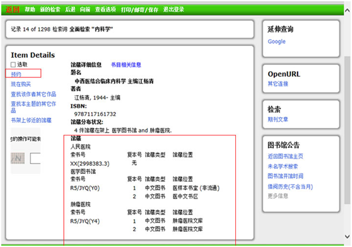Open the Google extended search link
The image size is (352, 247).
(x=276, y=42)
